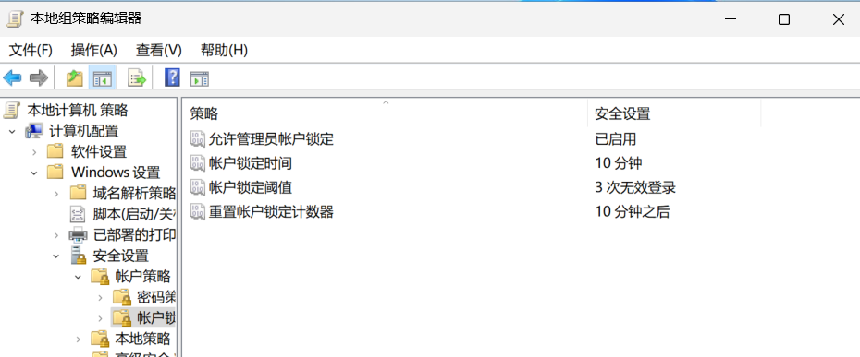Expand the 已部署的打印机 node
Screen dimensions: 860x357
coord(55,235)
